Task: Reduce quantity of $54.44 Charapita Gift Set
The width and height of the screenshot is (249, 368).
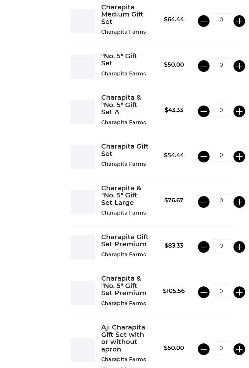Action: coord(204,157)
